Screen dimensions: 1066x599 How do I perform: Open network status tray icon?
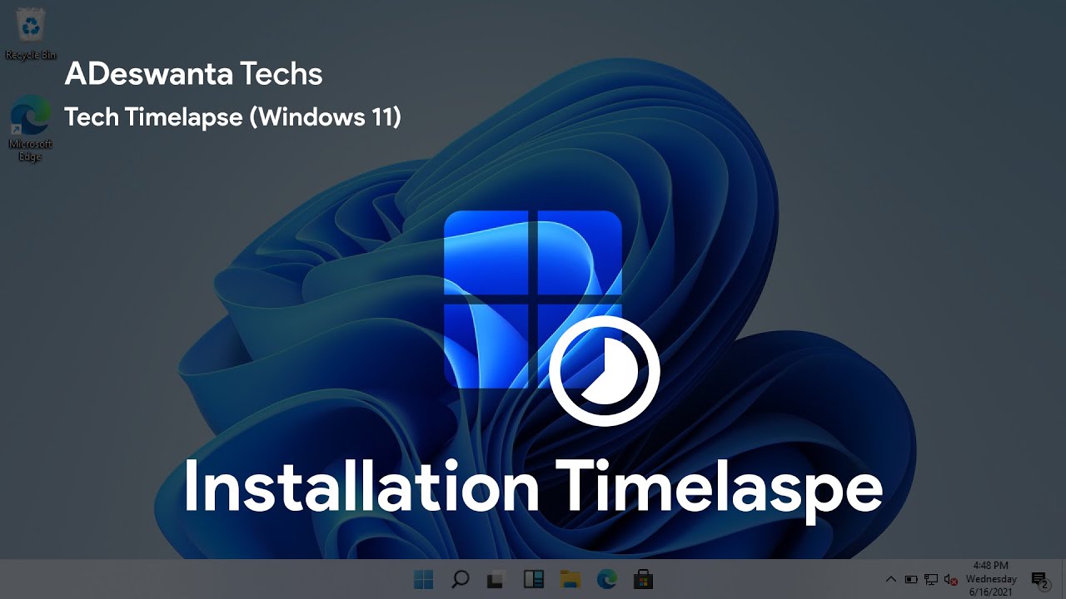(931, 579)
